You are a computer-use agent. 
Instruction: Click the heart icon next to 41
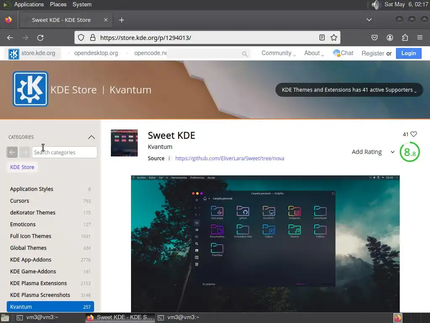click(414, 134)
